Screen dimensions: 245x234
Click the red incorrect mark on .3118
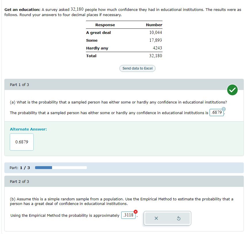click(136, 212)
